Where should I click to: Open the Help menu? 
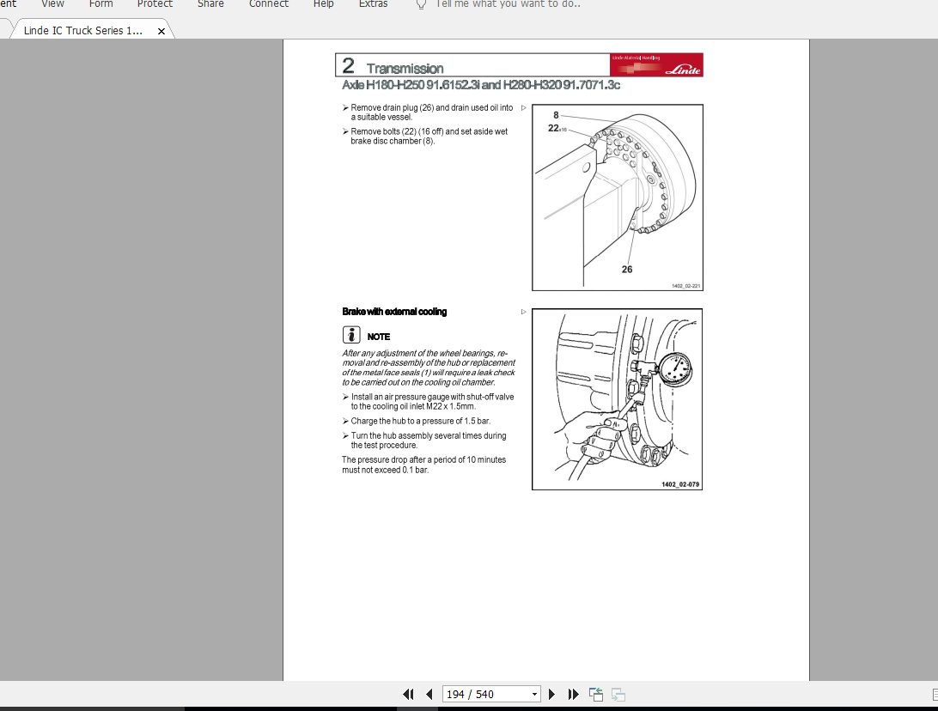click(x=324, y=4)
